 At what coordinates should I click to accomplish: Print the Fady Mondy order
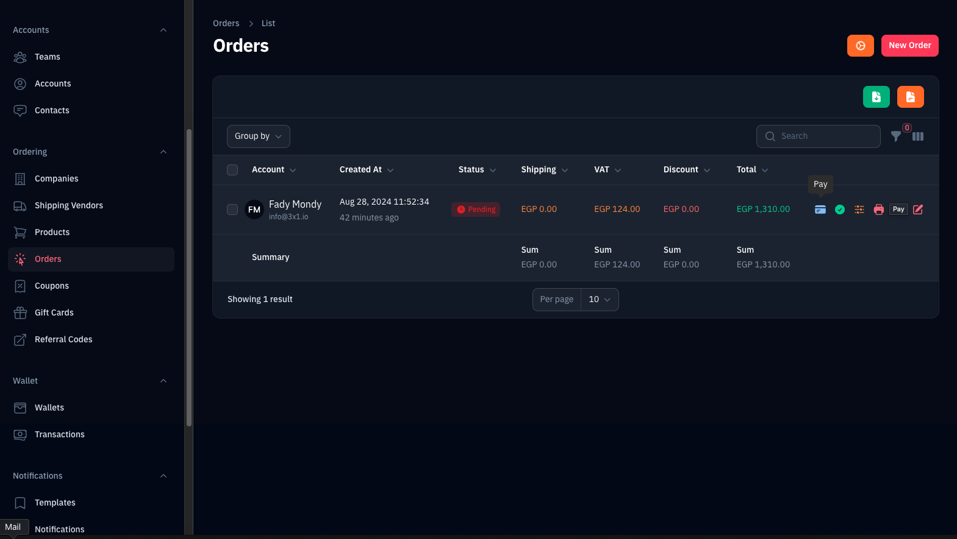pyautogui.click(x=879, y=210)
